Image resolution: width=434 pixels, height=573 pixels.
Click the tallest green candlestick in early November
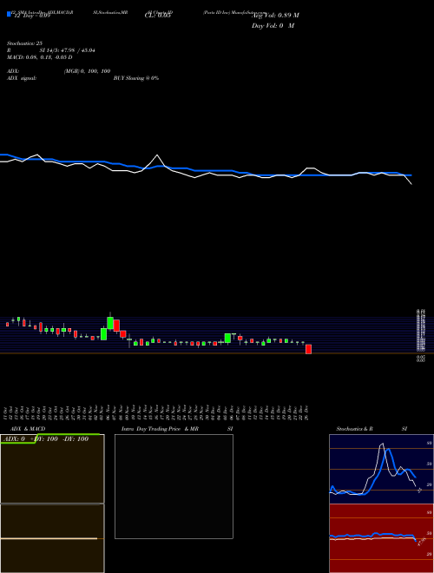[x=110, y=323]
